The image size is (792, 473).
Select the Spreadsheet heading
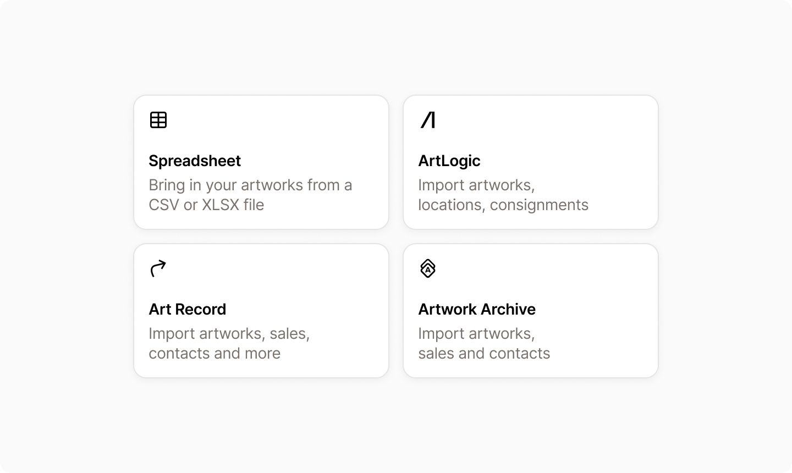195,161
